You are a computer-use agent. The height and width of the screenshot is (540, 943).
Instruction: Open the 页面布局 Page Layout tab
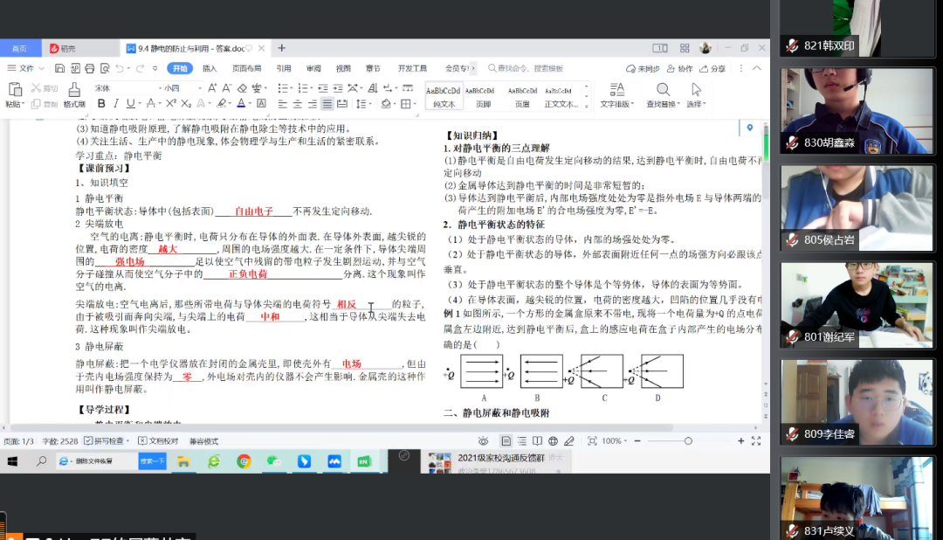click(x=246, y=68)
